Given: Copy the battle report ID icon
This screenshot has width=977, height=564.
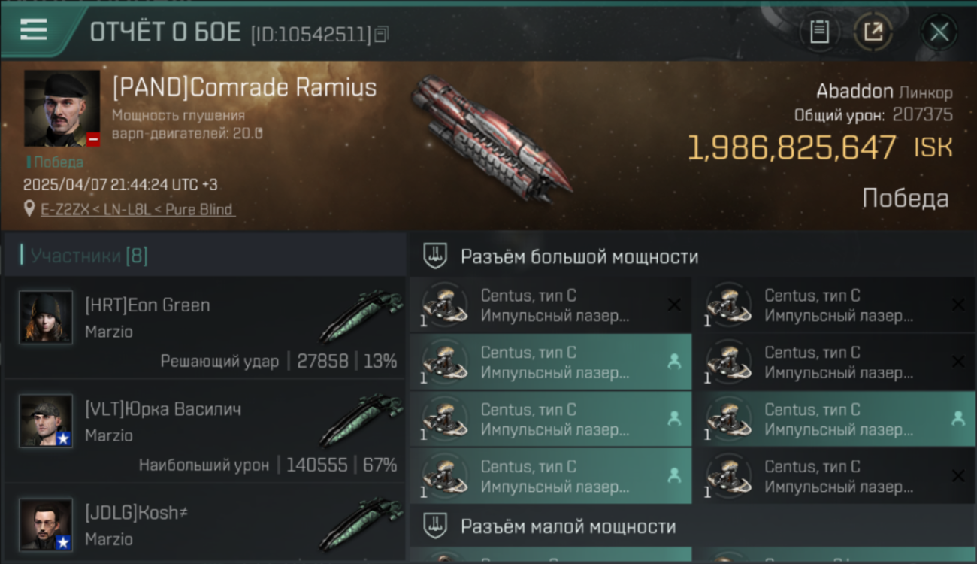Looking at the screenshot, I should tap(381, 34).
